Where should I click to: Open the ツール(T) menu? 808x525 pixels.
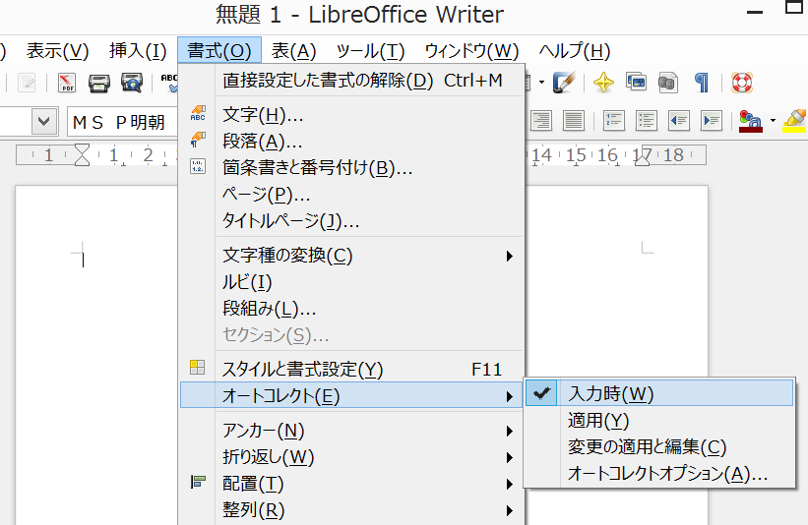(370, 51)
